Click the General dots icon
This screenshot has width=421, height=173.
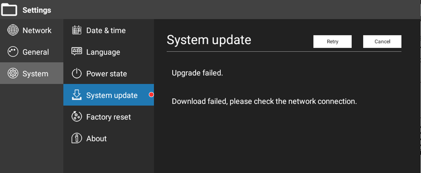tap(13, 52)
